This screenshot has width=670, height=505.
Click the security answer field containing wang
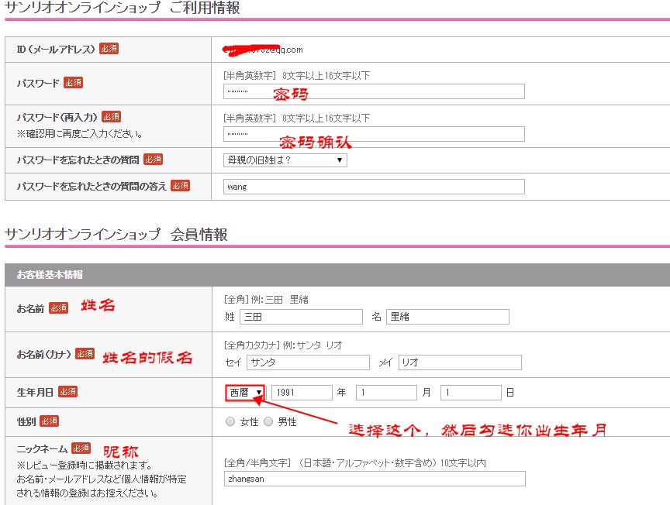[373, 187]
